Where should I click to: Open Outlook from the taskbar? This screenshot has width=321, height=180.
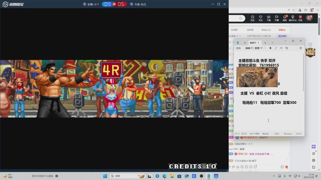point(187,176)
